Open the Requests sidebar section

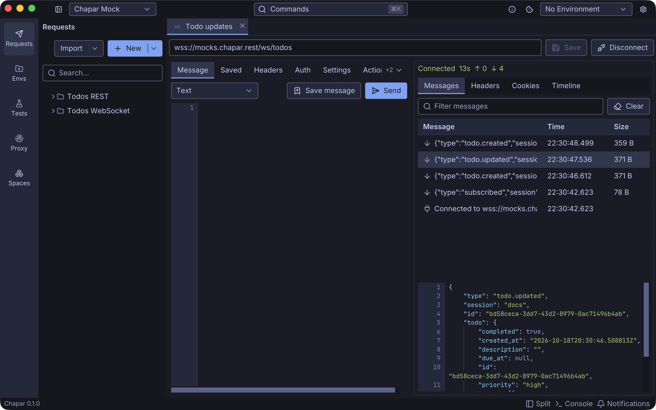[x=19, y=39]
